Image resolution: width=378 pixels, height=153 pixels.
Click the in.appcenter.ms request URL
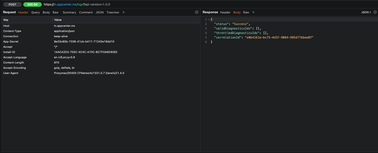[77, 4]
